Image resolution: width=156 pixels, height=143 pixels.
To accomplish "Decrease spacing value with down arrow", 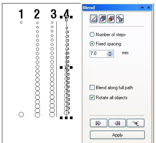I will pos(110,55).
